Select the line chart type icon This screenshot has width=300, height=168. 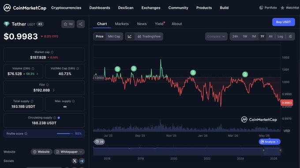tap(130, 37)
